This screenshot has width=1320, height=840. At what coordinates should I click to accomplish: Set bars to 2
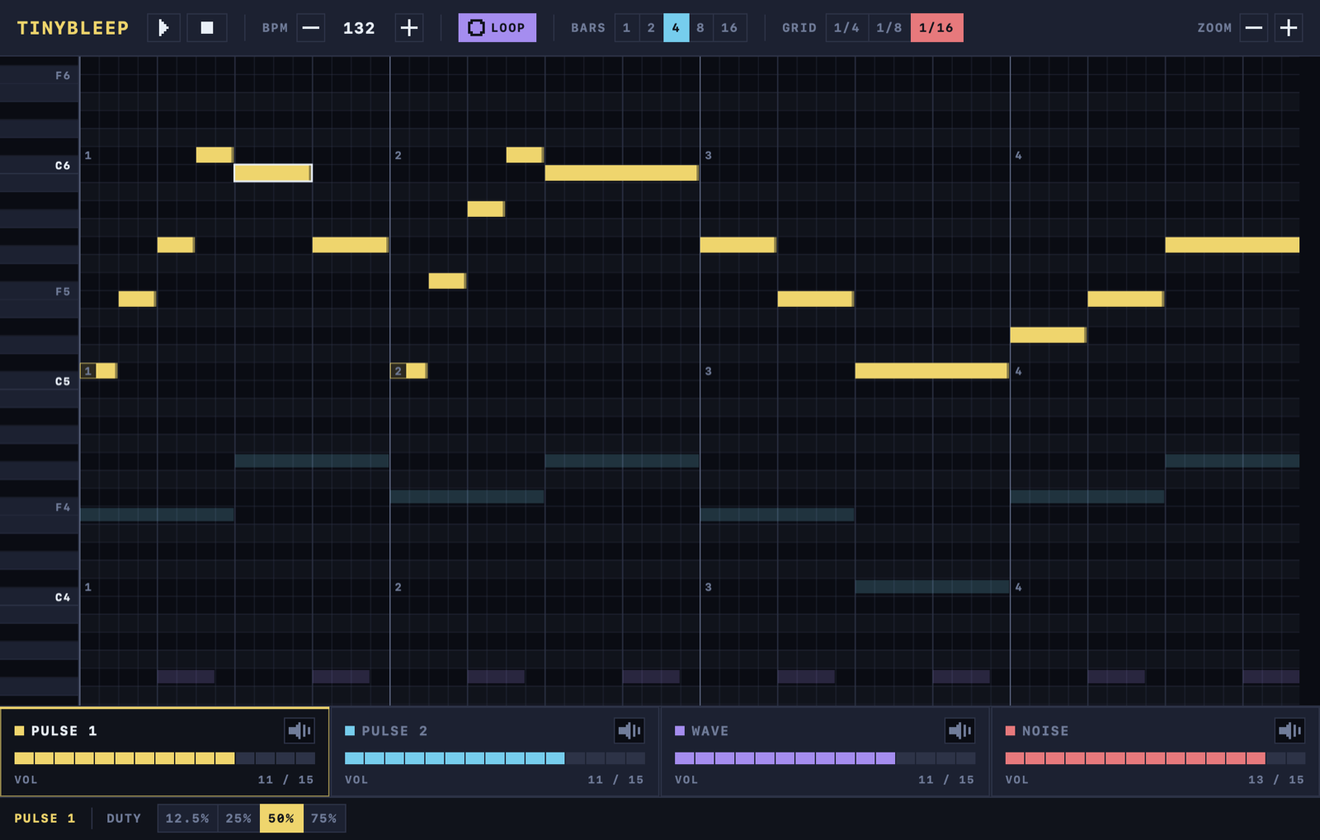click(651, 28)
